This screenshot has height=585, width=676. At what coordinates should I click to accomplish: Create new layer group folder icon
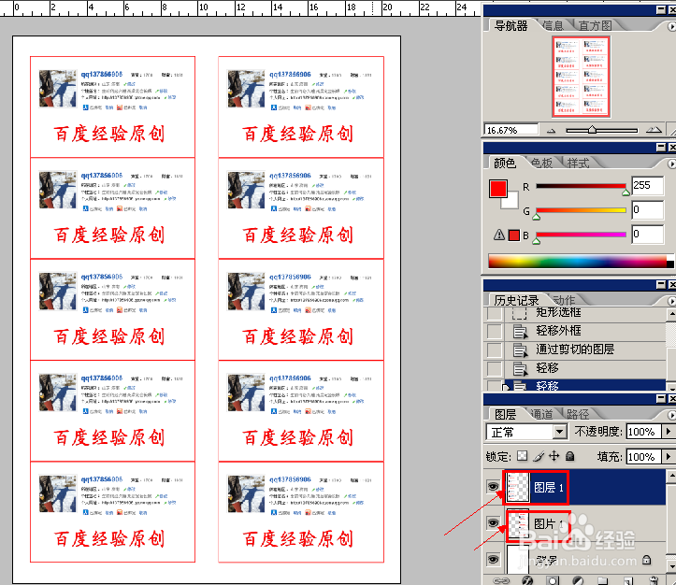tap(603, 580)
